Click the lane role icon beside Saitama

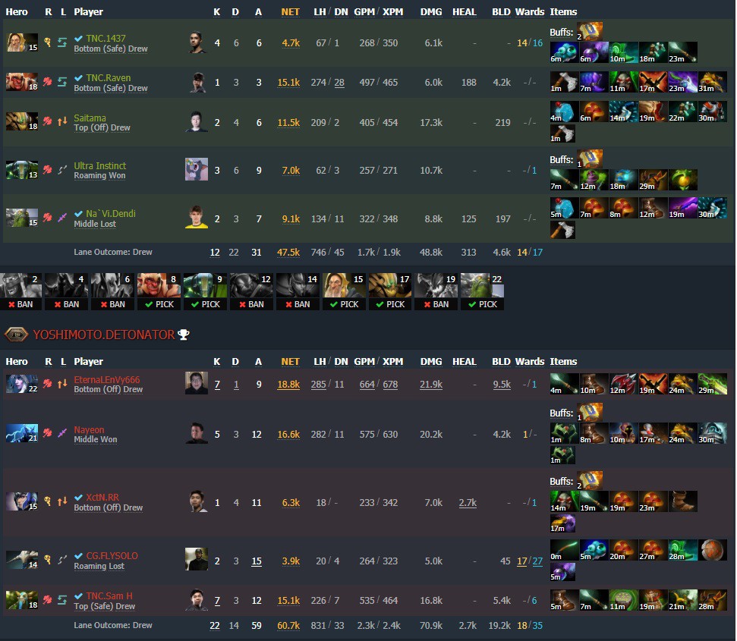pos(62,121)
